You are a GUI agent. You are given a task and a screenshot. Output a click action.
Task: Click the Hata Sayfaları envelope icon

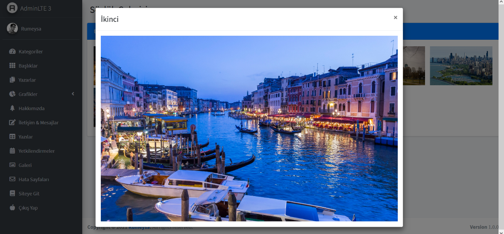coord(12,179)
